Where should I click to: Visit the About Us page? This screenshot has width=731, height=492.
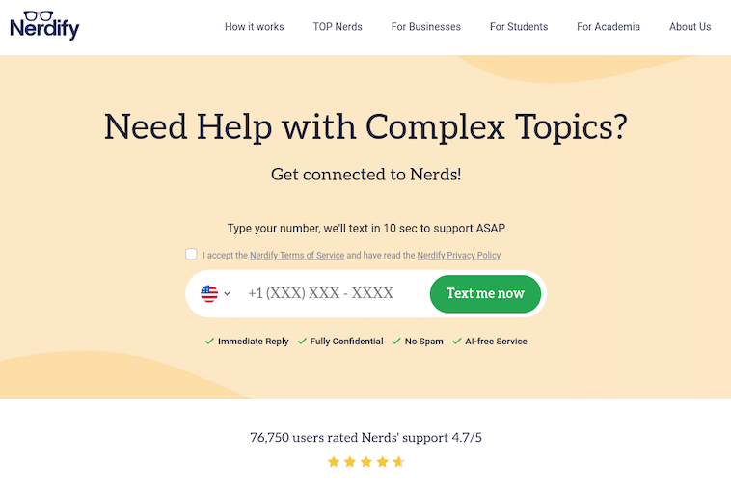coord(690,27)
